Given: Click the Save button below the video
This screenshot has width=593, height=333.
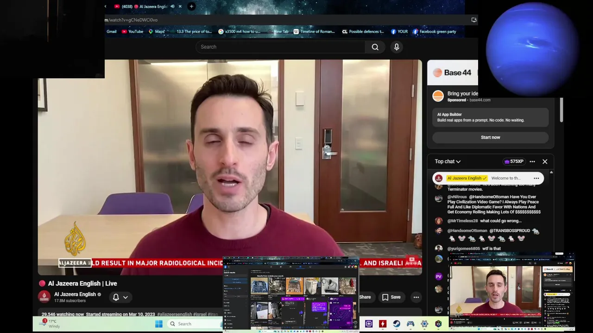Looking at the screenshot, I should [391, 297].
